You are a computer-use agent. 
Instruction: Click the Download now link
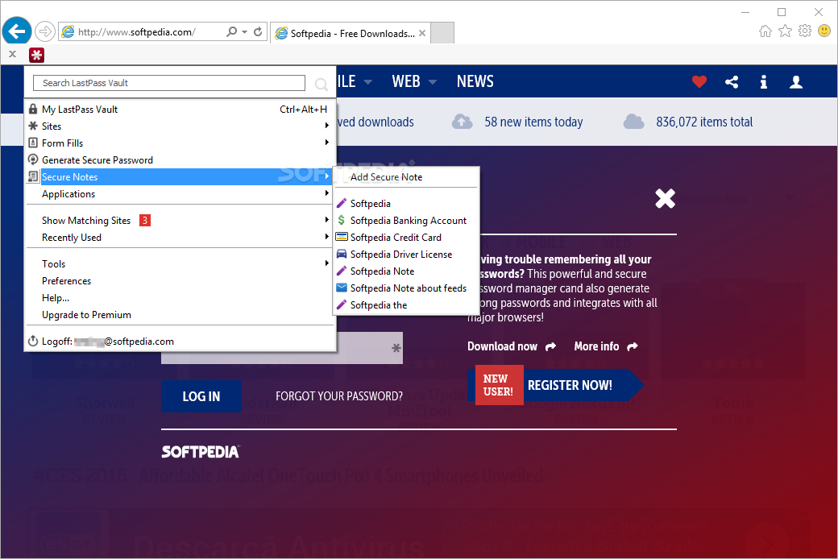[512, 346]
